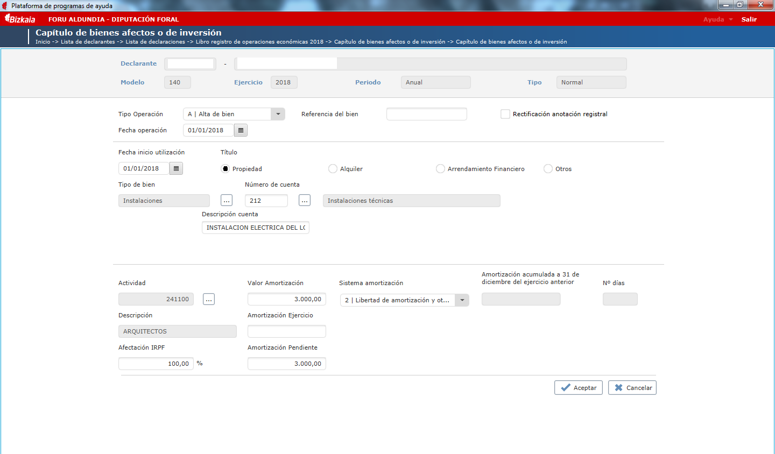Minimize the application window
The width and height of the screenshot is (775, 454).
725,5
